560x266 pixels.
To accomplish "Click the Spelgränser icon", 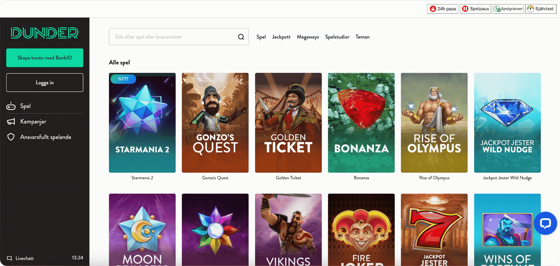I will click(x=497, y=9).
